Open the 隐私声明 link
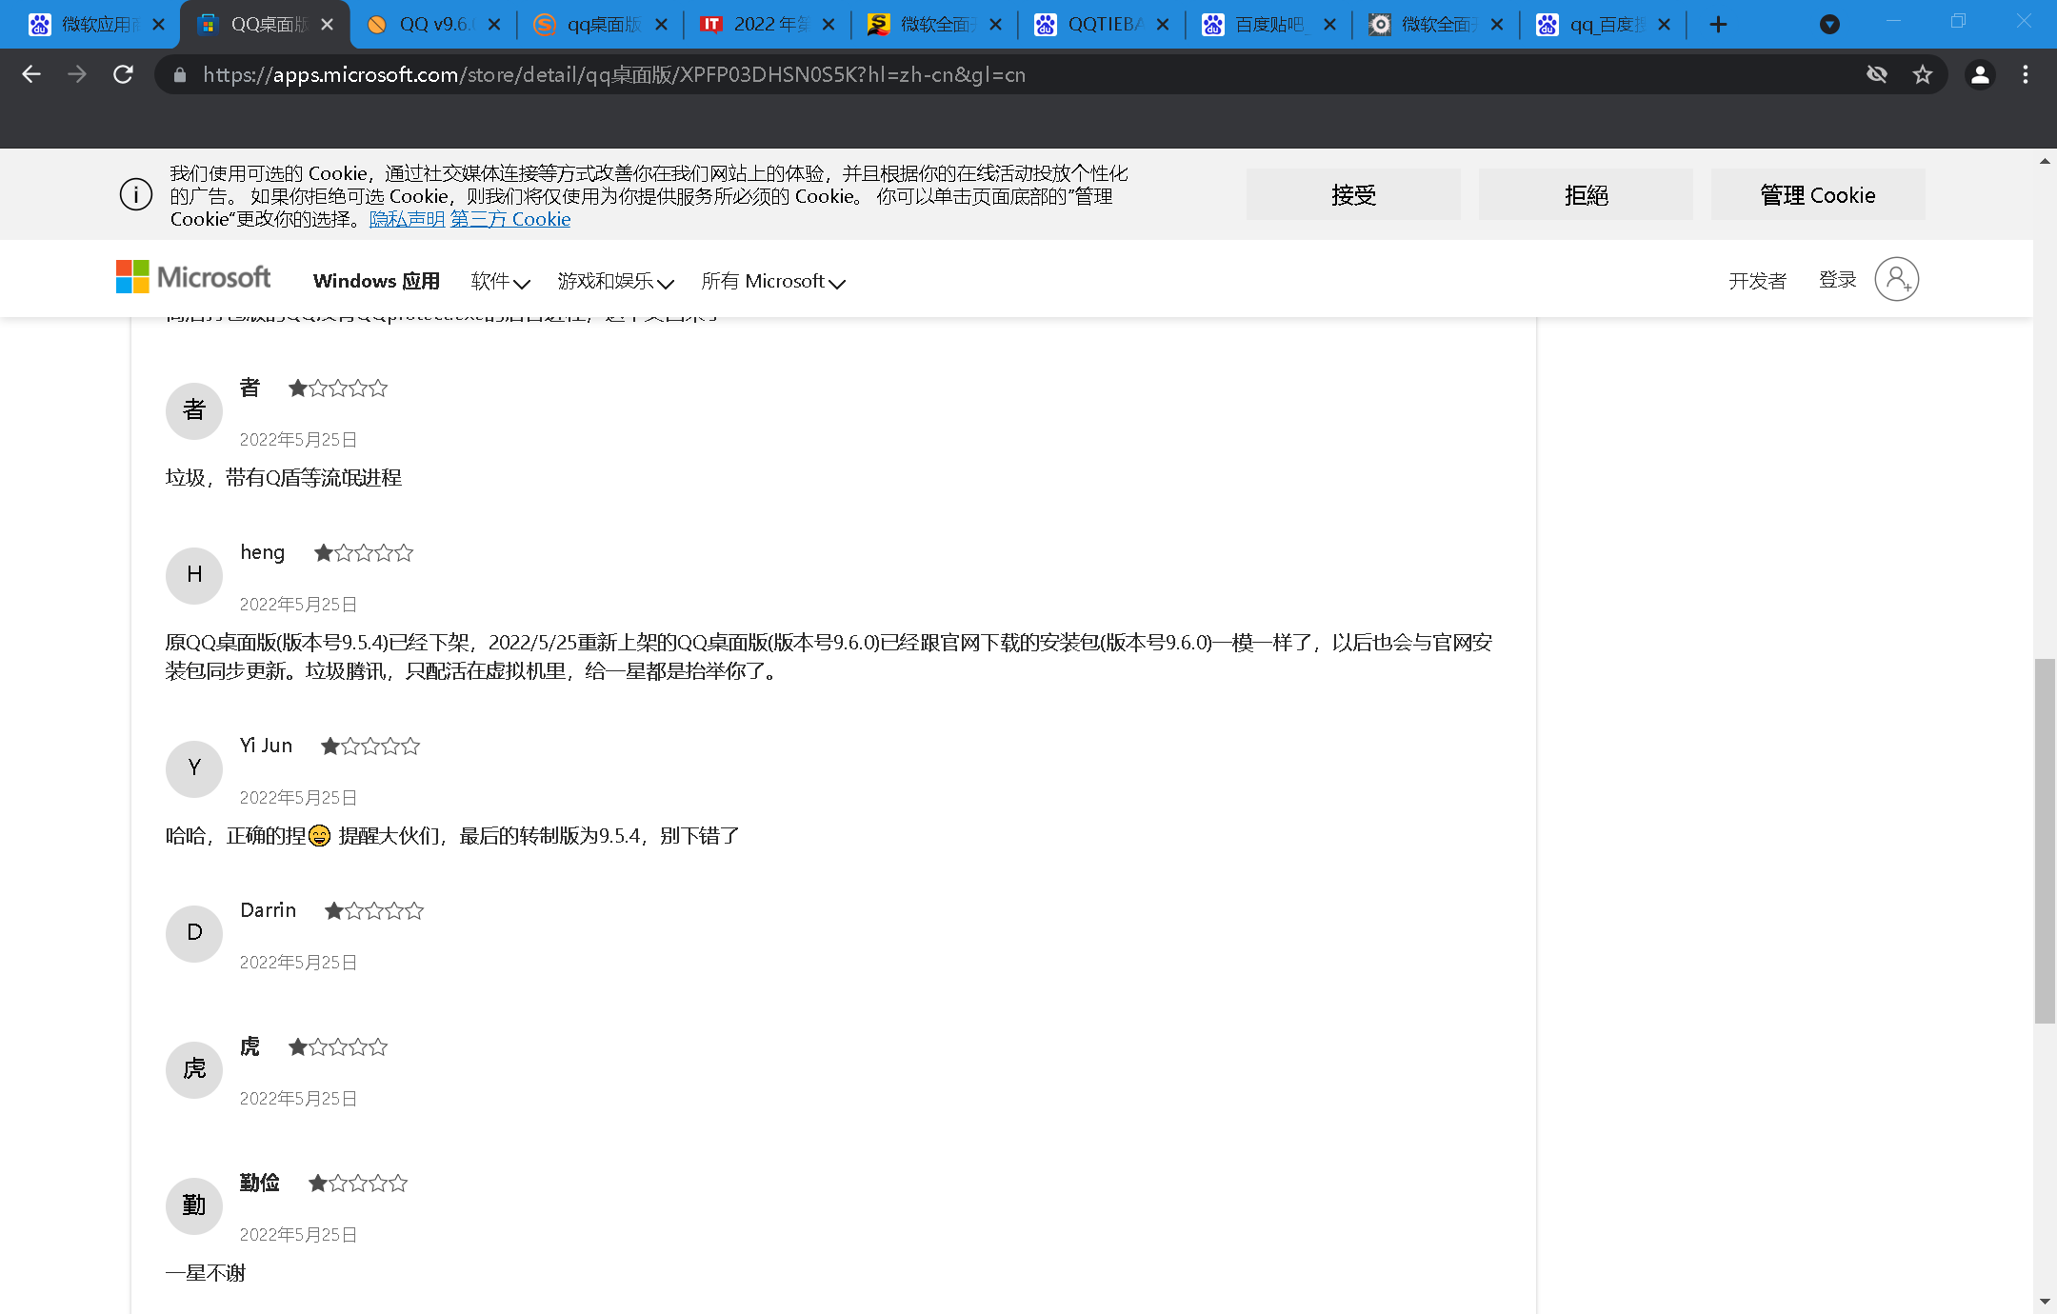2057x1314 pixels. point(407,219)
